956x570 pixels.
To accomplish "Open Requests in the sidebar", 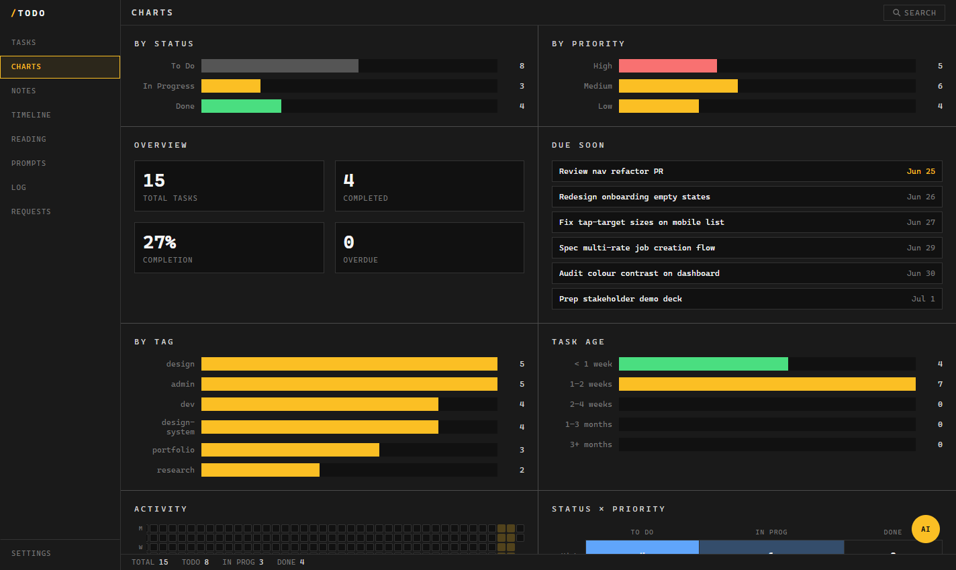I will coord(60,211).
